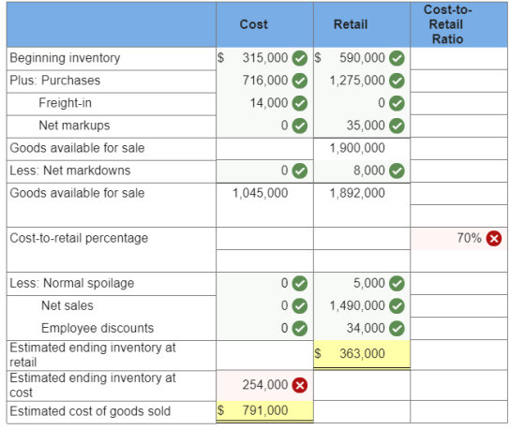The width and height of the screenshot is (525, 445).
Task: Click the 1,892,000 goods available retail total
Action: coord(357,193)
